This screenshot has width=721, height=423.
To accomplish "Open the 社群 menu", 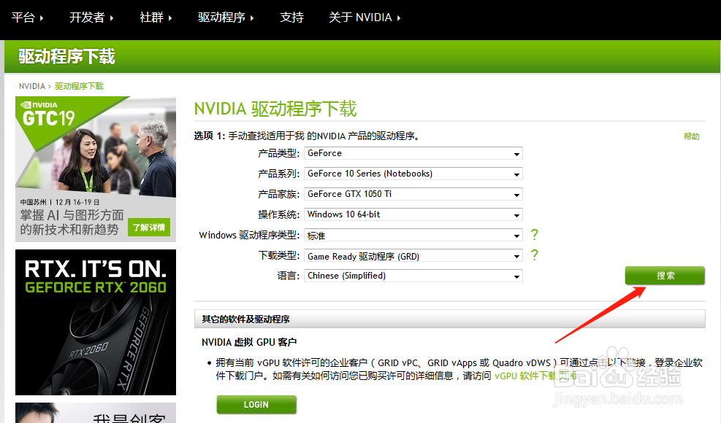I will pyautogui.click(x=156, y=18).
